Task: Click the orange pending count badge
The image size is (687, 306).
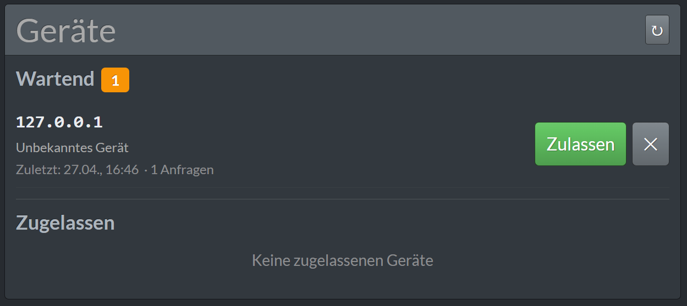Action: [115, 80]
